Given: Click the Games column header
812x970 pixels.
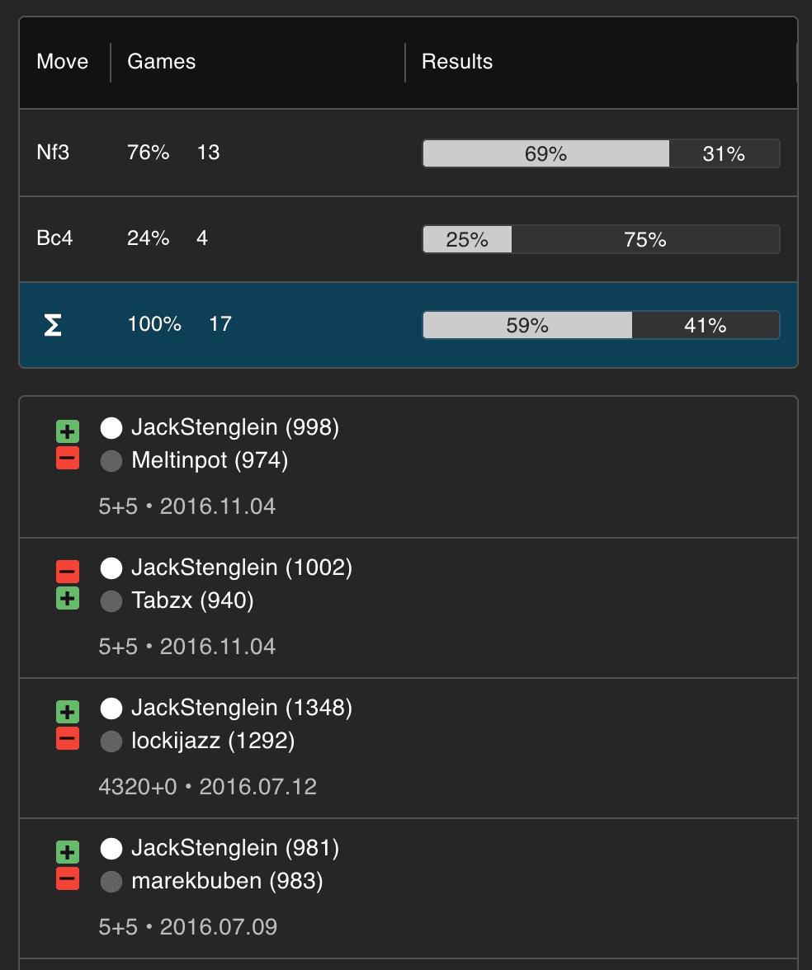Looking at the screenshot, I should 162,62.
